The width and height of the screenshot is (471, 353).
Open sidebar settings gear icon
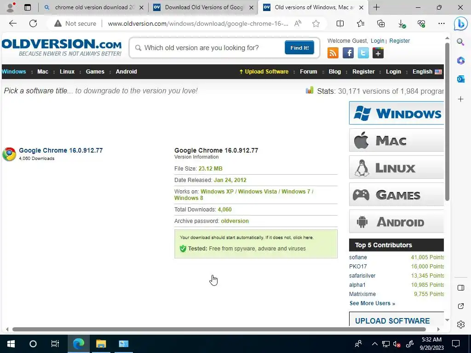(x=461, y=325)
